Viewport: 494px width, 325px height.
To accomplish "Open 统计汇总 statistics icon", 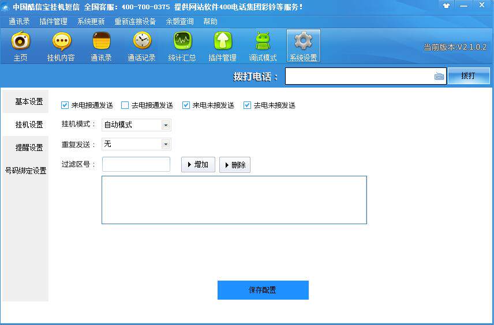I will [182, 41].
